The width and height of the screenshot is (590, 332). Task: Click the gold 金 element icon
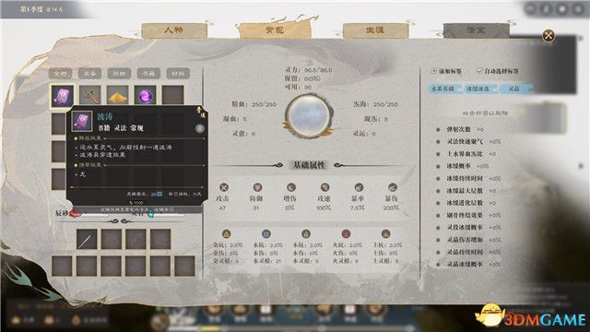tap(226, 234)
